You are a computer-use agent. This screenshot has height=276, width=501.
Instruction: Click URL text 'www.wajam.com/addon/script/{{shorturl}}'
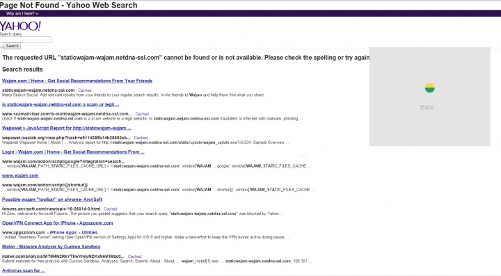(x=45, y=185)
